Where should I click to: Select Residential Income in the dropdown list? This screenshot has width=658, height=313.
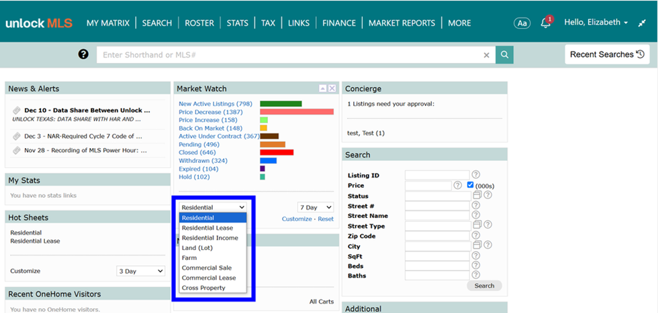pyautogui.click(x=213, y=238)
